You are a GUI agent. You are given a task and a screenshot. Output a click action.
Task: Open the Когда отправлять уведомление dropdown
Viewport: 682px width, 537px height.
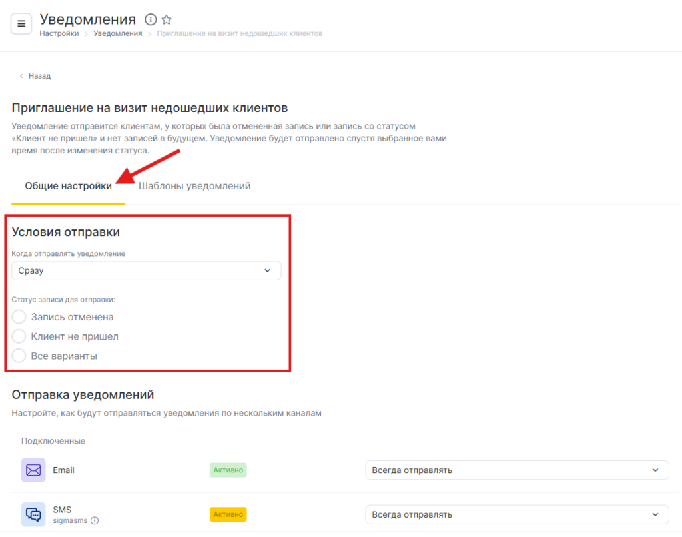pyautogui.click(x=147, y=270)
